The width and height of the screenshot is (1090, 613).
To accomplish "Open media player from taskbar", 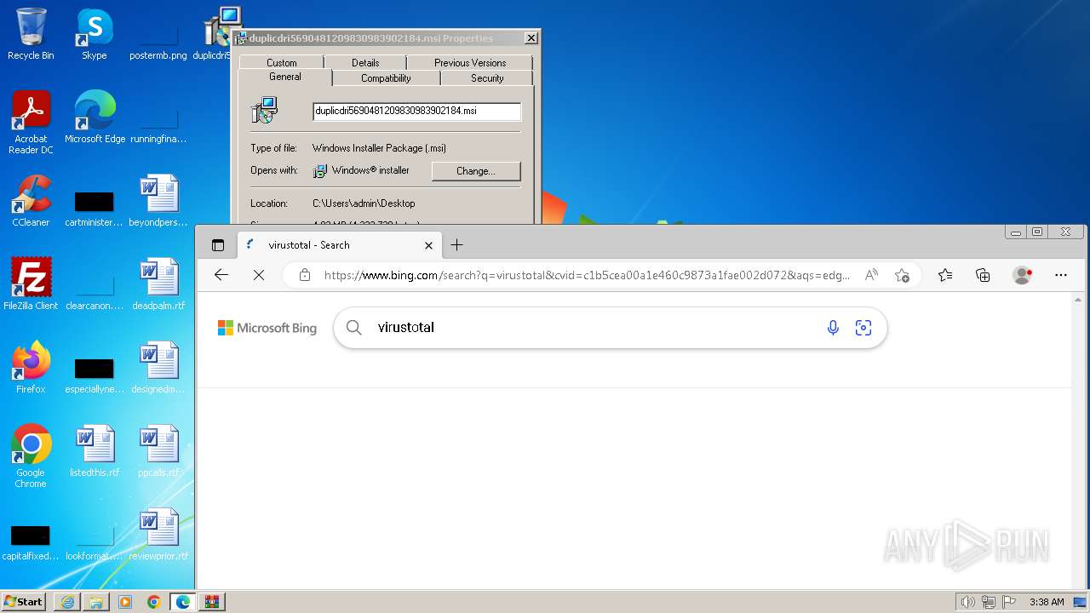I will point(125,602).
